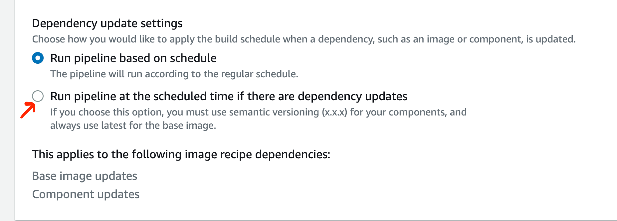Click "The pipeline will run according to the regular schedule" text
Image resolution: width=617 pixels, height=221 pixels.
click(x=174, y=74)
